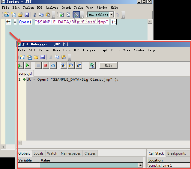The height and width of the screenshot is (169, 191).
Task: Click the execution marker on line 1
Action: click(x=24, y=79)
